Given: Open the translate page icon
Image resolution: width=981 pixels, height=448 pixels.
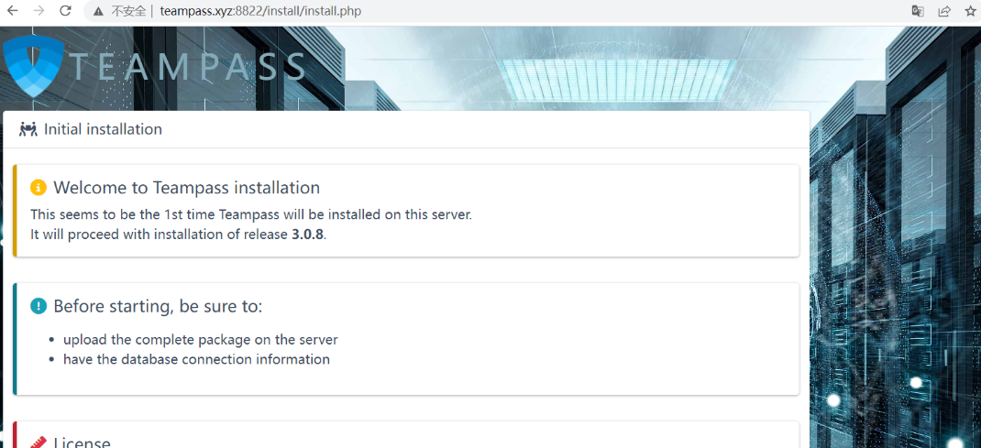Looking at the screenshot, I should click(x=918, y=11).
